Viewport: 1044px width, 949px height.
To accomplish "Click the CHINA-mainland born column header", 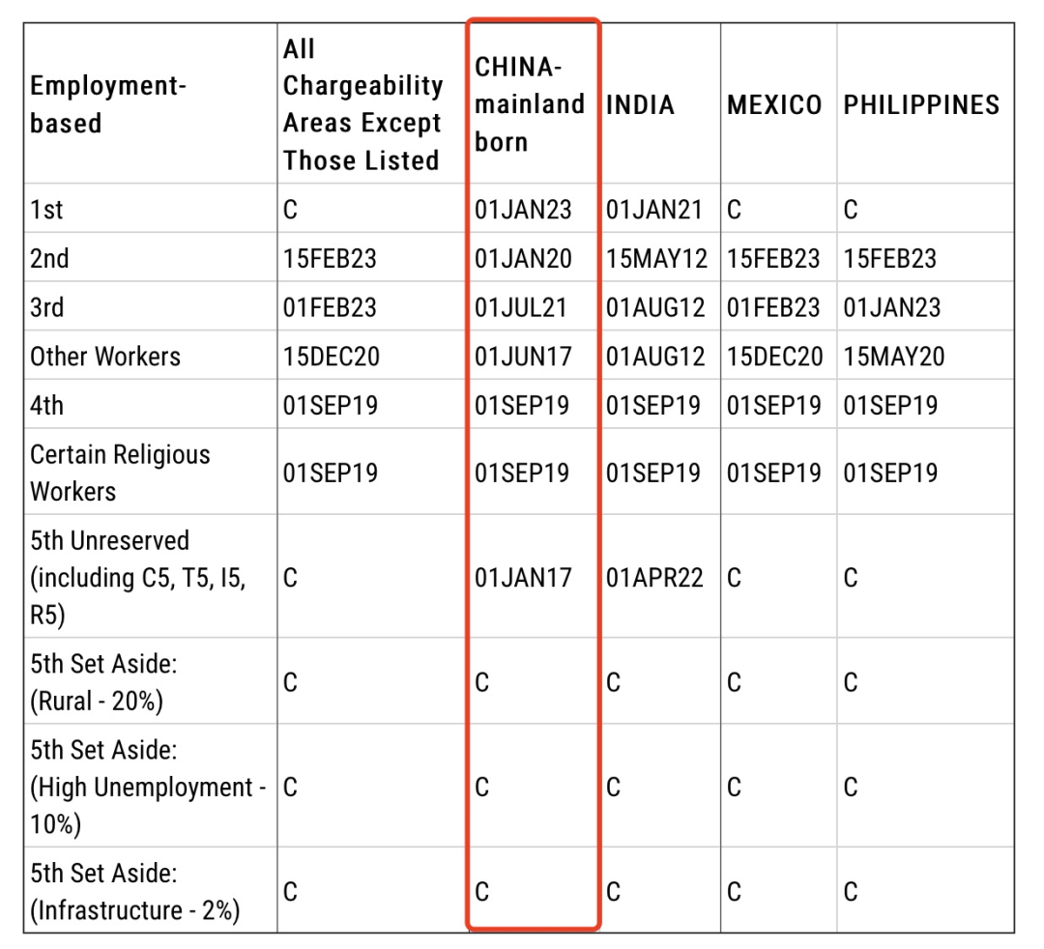I will pos(530,104).
